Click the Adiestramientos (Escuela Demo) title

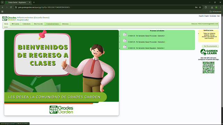click(33, 17)
